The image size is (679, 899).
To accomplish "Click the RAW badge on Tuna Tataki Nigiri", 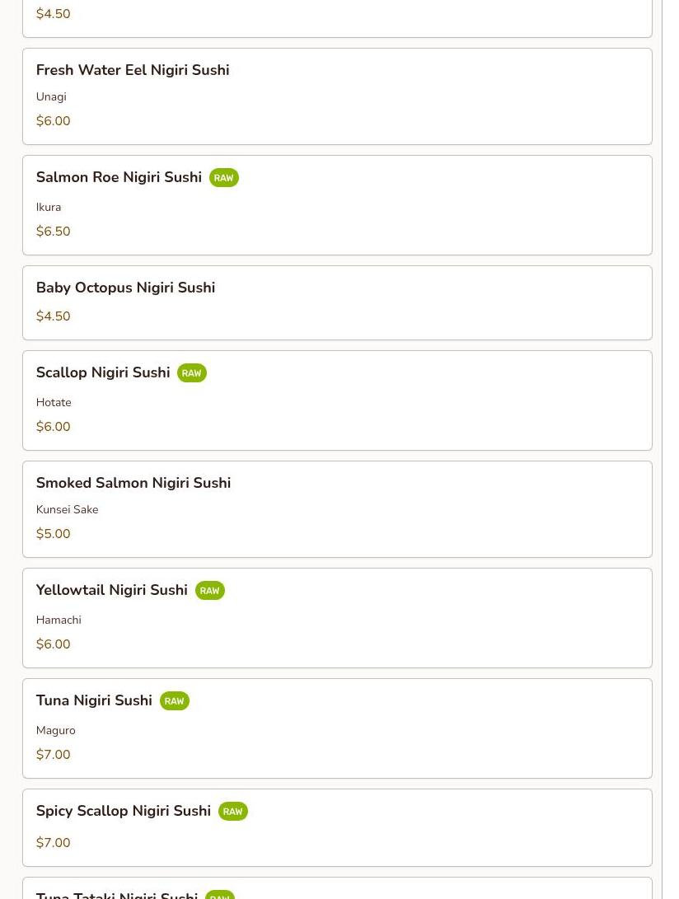I will (x=220, y=895).
